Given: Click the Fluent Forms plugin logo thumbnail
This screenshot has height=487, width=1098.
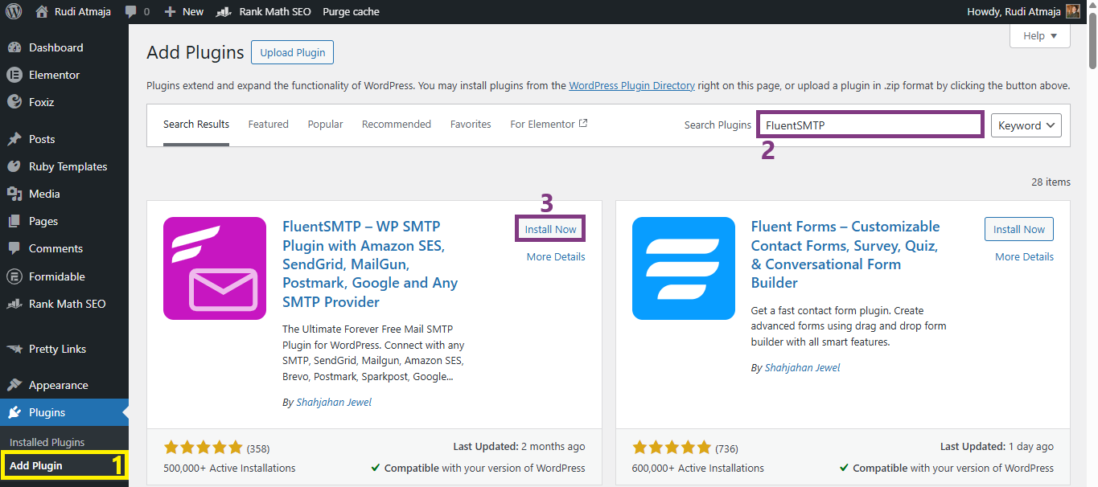Looking at the screenshot, I should click(x=684, y=268).
